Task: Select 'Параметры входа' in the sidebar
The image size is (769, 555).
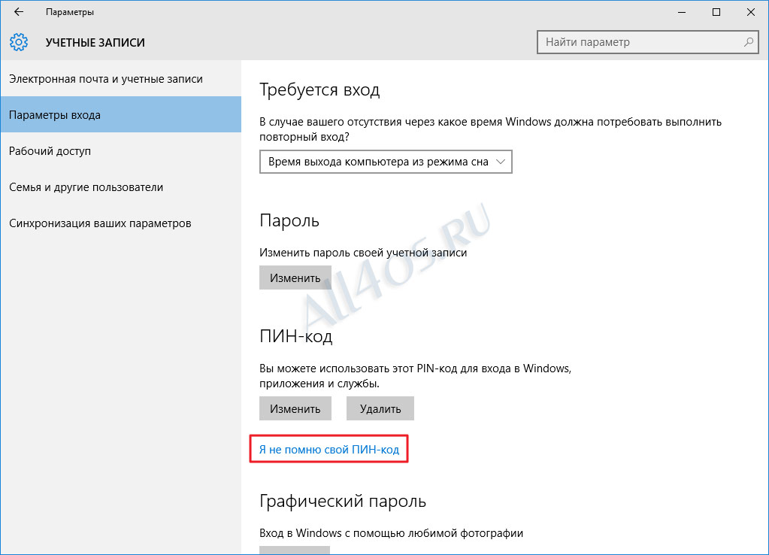Action: click(120, 115)
